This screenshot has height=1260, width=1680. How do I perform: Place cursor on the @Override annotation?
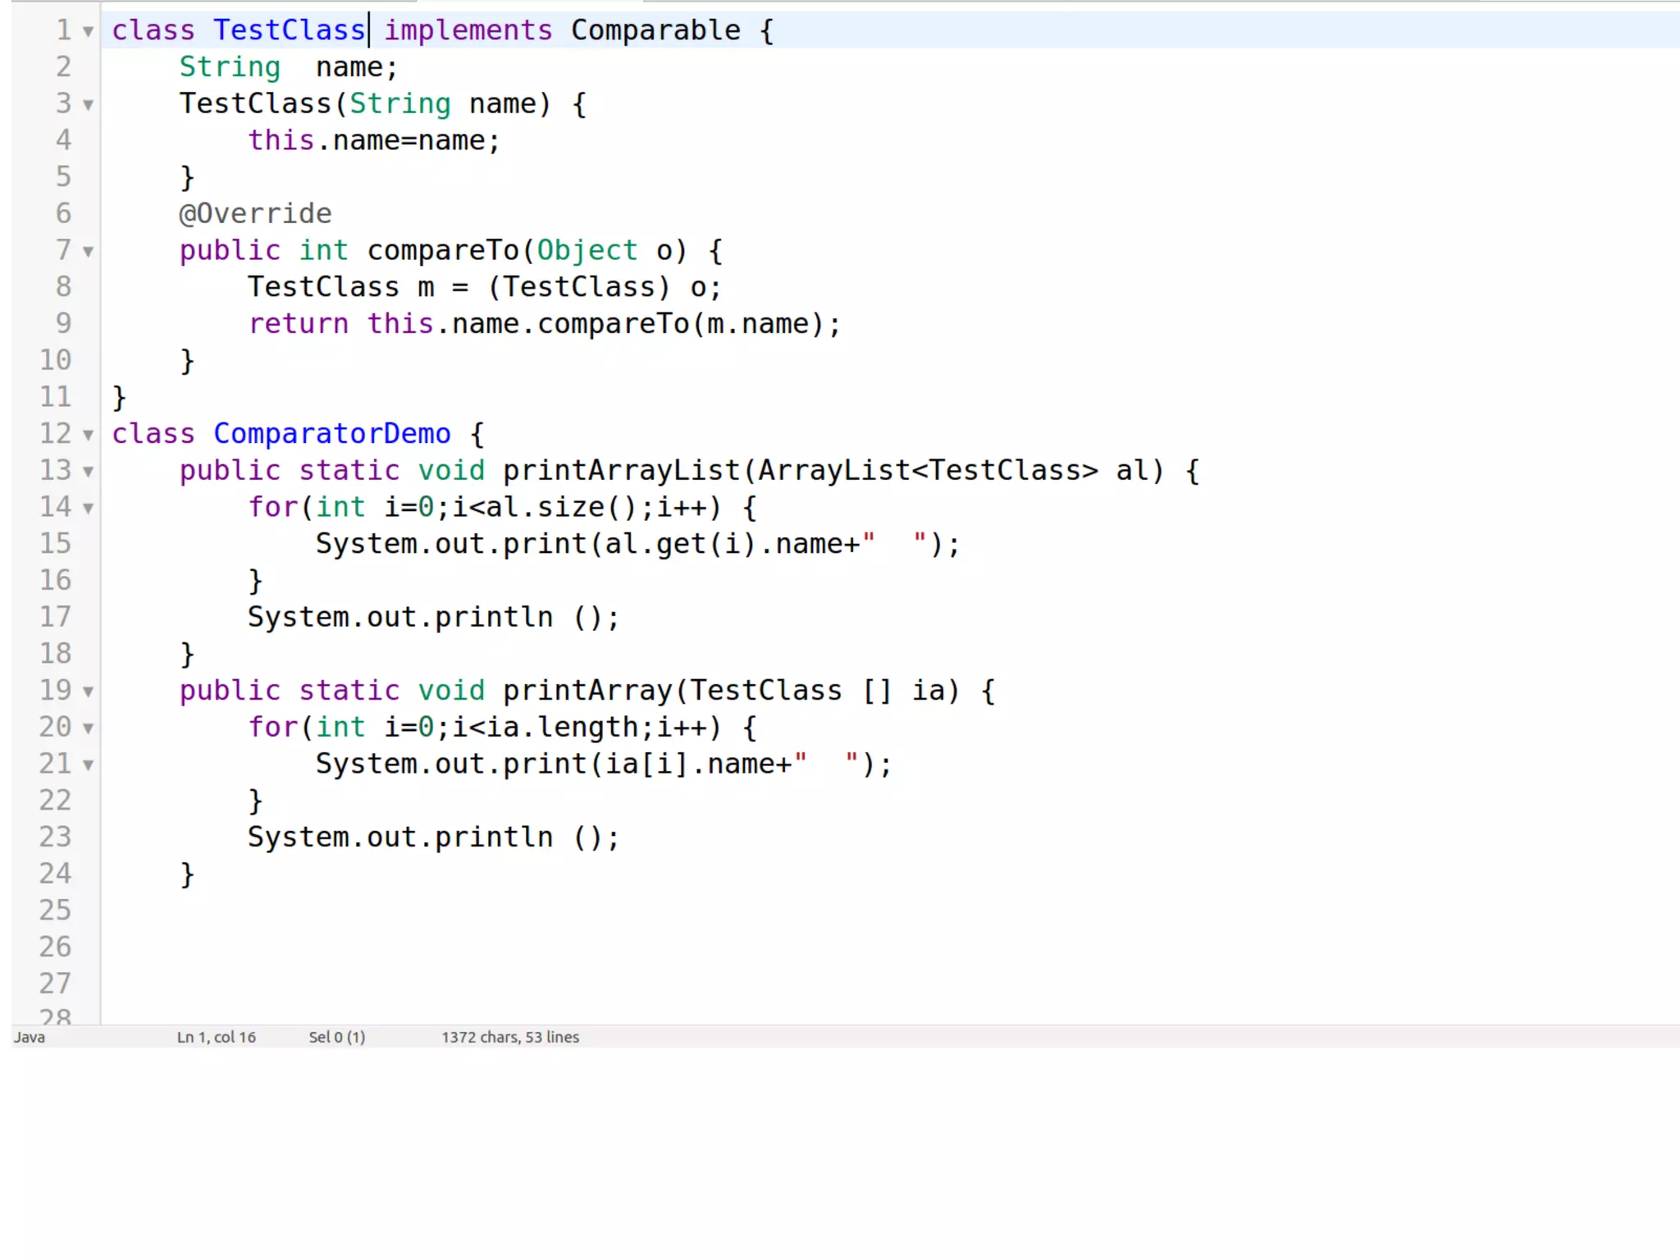[x=255, y=214]
